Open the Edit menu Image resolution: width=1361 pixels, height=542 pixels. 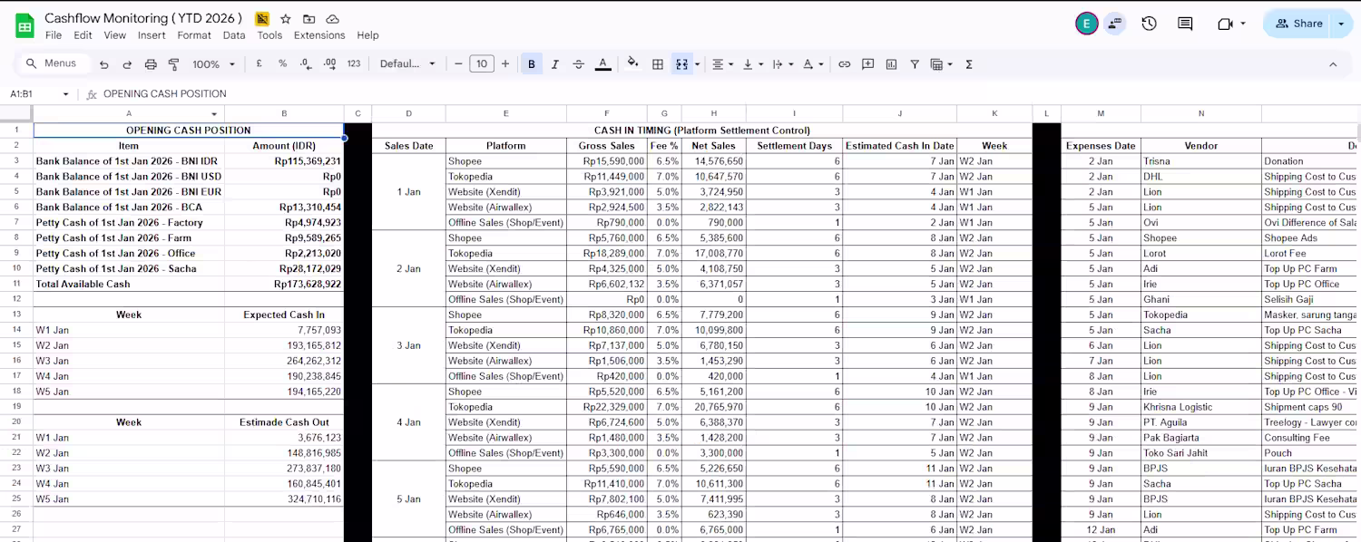pyautogui.click(x=83, y=35)
